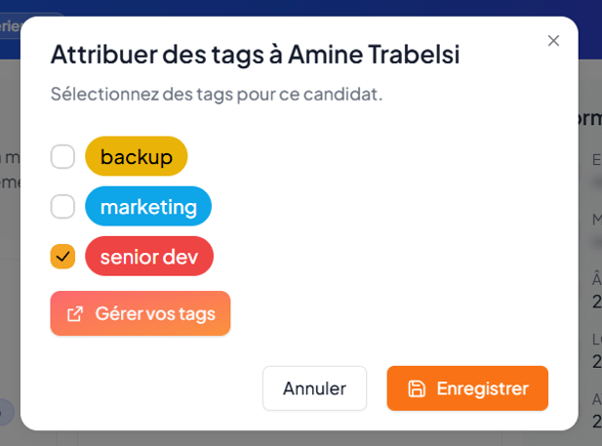Cancel the dialog with Annuler
The height and width of the screenshot is (446, 602).
(314, 388)
